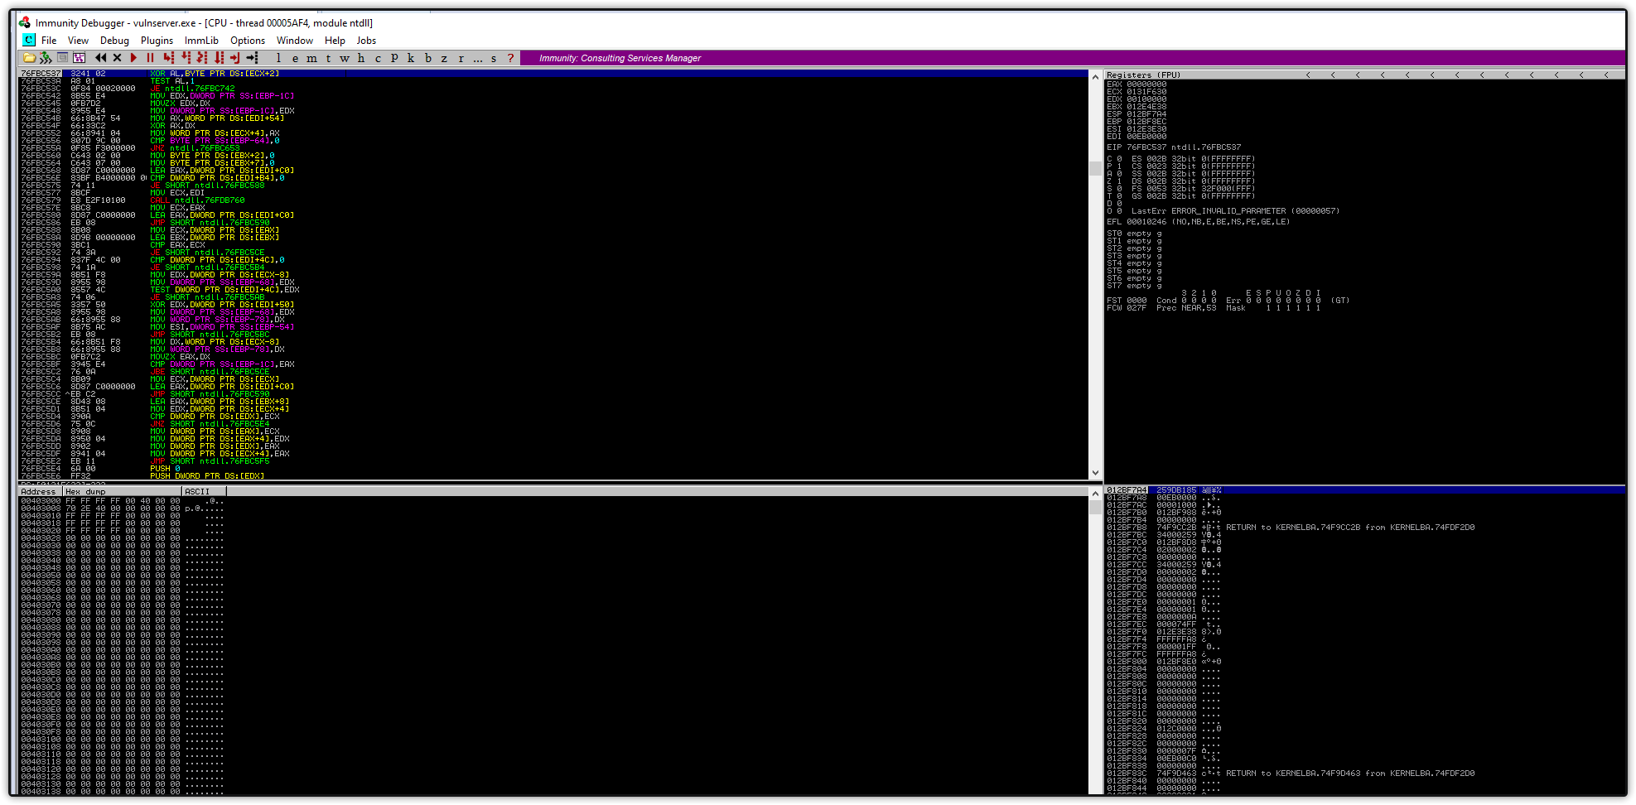
Task: Restart the program with the rewind icon
Action: click(x=100, y=58)
